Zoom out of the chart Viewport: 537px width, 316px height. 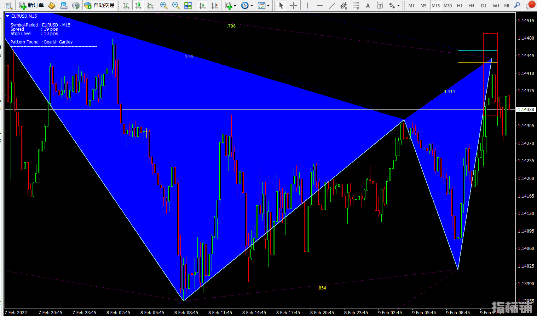175,5
